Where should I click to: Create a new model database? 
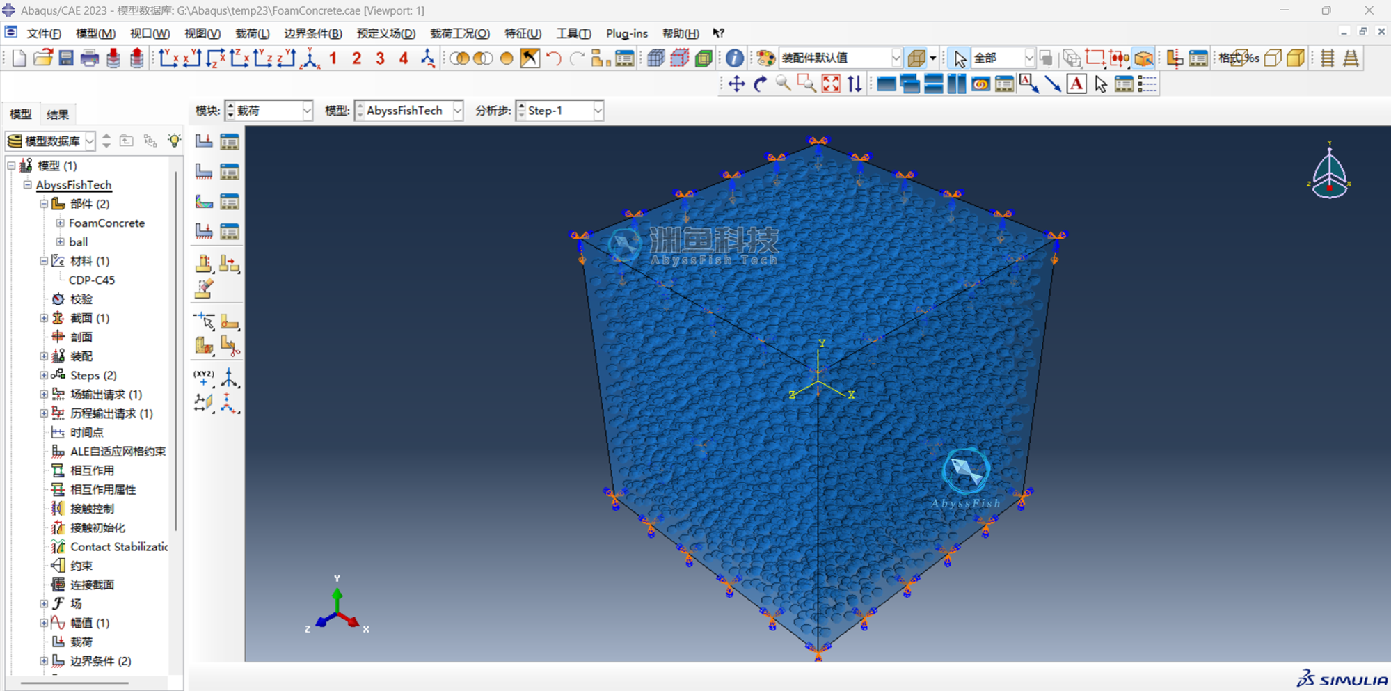pos(19,58)
